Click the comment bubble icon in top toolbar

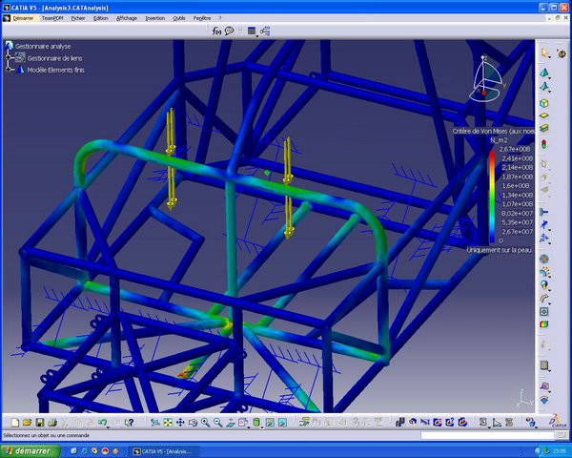tap(229, 31)
